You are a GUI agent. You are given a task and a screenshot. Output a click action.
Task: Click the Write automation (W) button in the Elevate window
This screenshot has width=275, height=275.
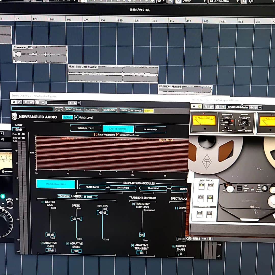(31, 102)
